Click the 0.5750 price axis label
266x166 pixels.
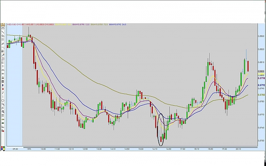click(x=261, y=141)
